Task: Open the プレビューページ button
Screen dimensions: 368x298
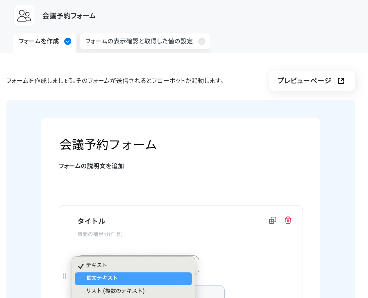Action: [x=312, y=81]
